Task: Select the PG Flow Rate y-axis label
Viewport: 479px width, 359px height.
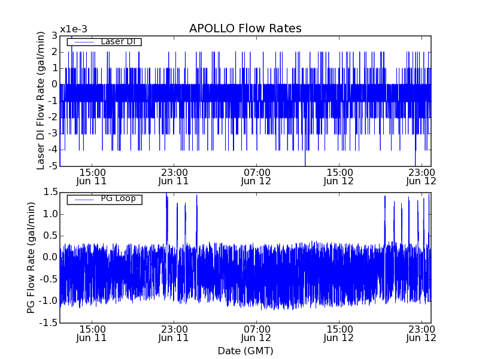Action: click(31, 258)
